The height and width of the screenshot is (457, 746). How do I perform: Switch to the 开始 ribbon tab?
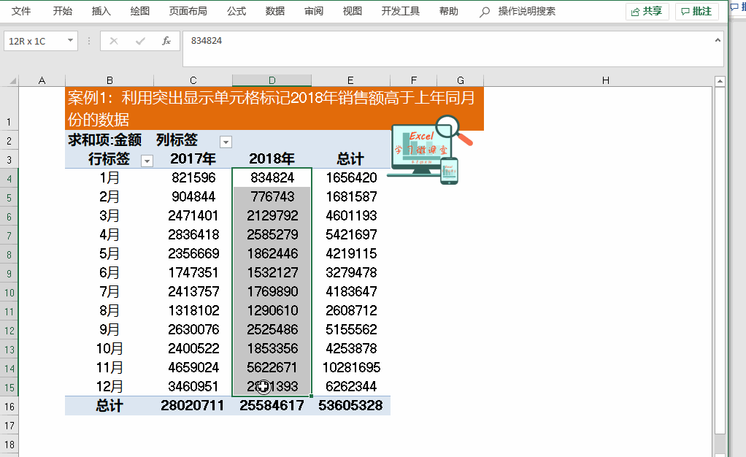click(62, 12)
